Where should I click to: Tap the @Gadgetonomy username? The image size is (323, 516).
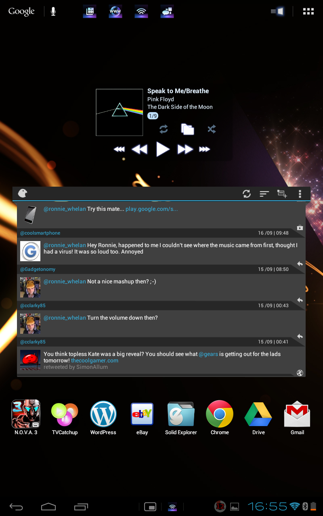[x=38, y=269]
